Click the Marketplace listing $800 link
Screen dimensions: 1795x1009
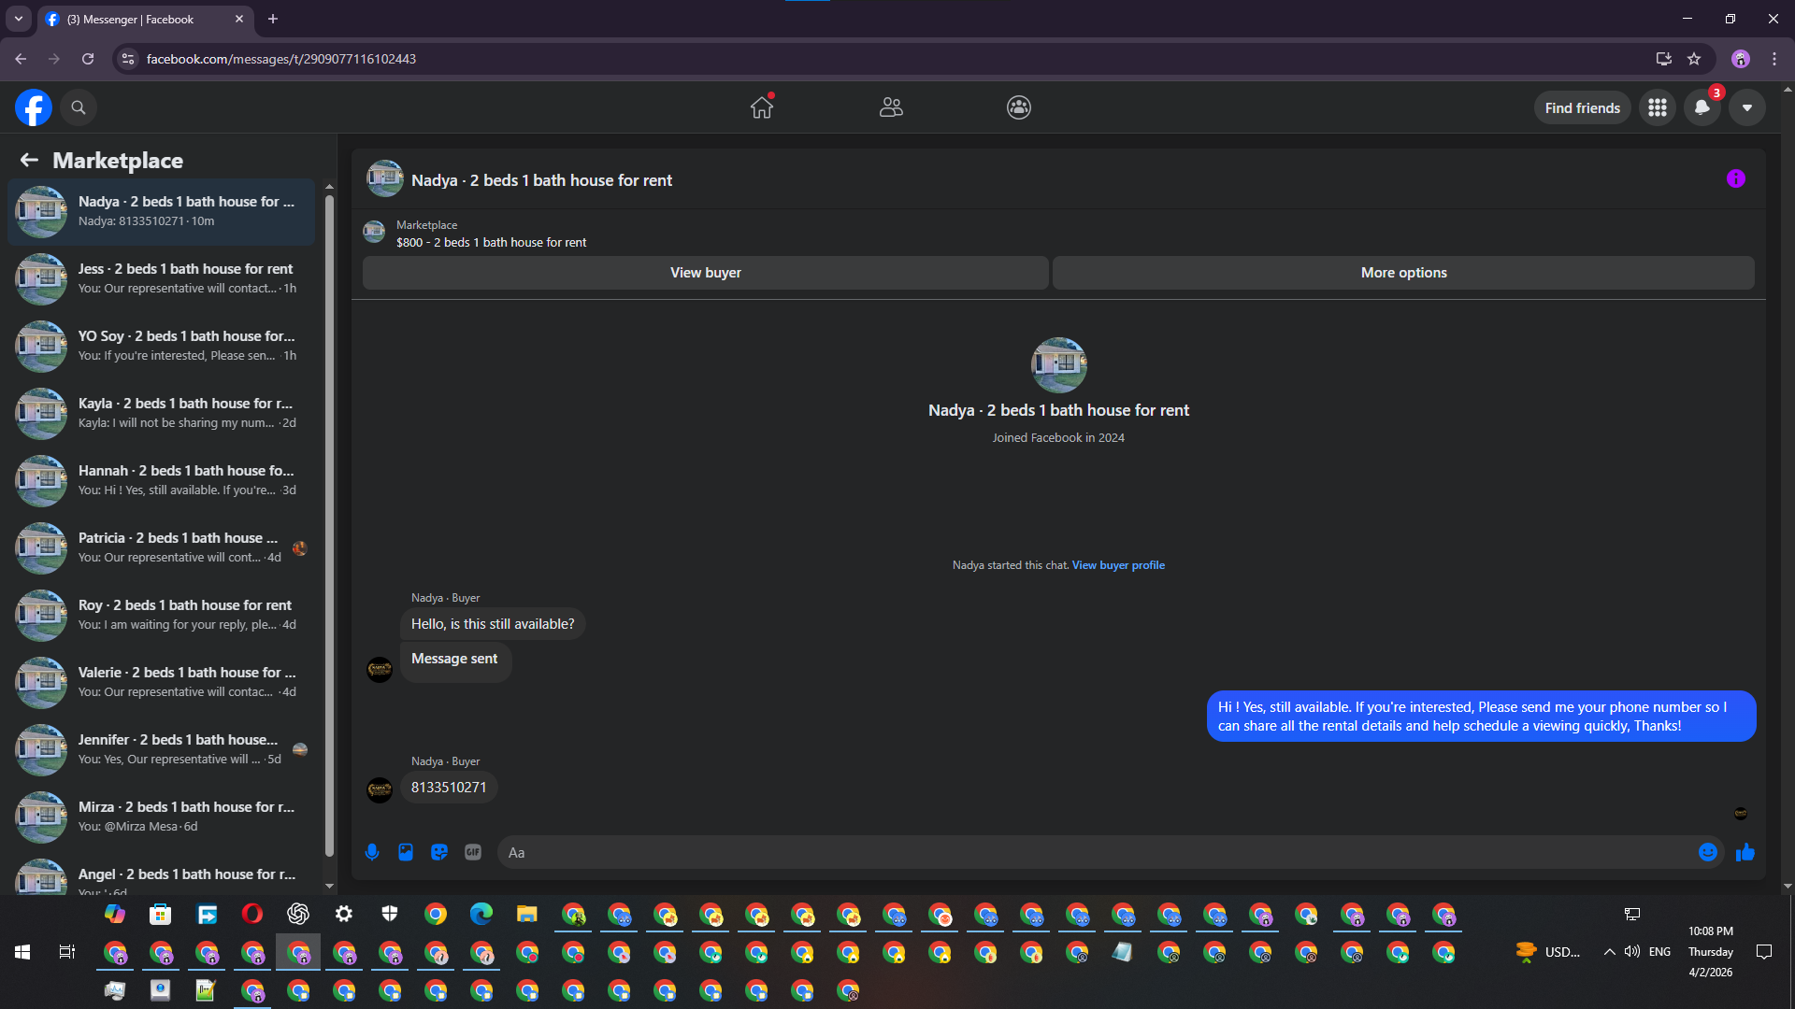[491, 243]
